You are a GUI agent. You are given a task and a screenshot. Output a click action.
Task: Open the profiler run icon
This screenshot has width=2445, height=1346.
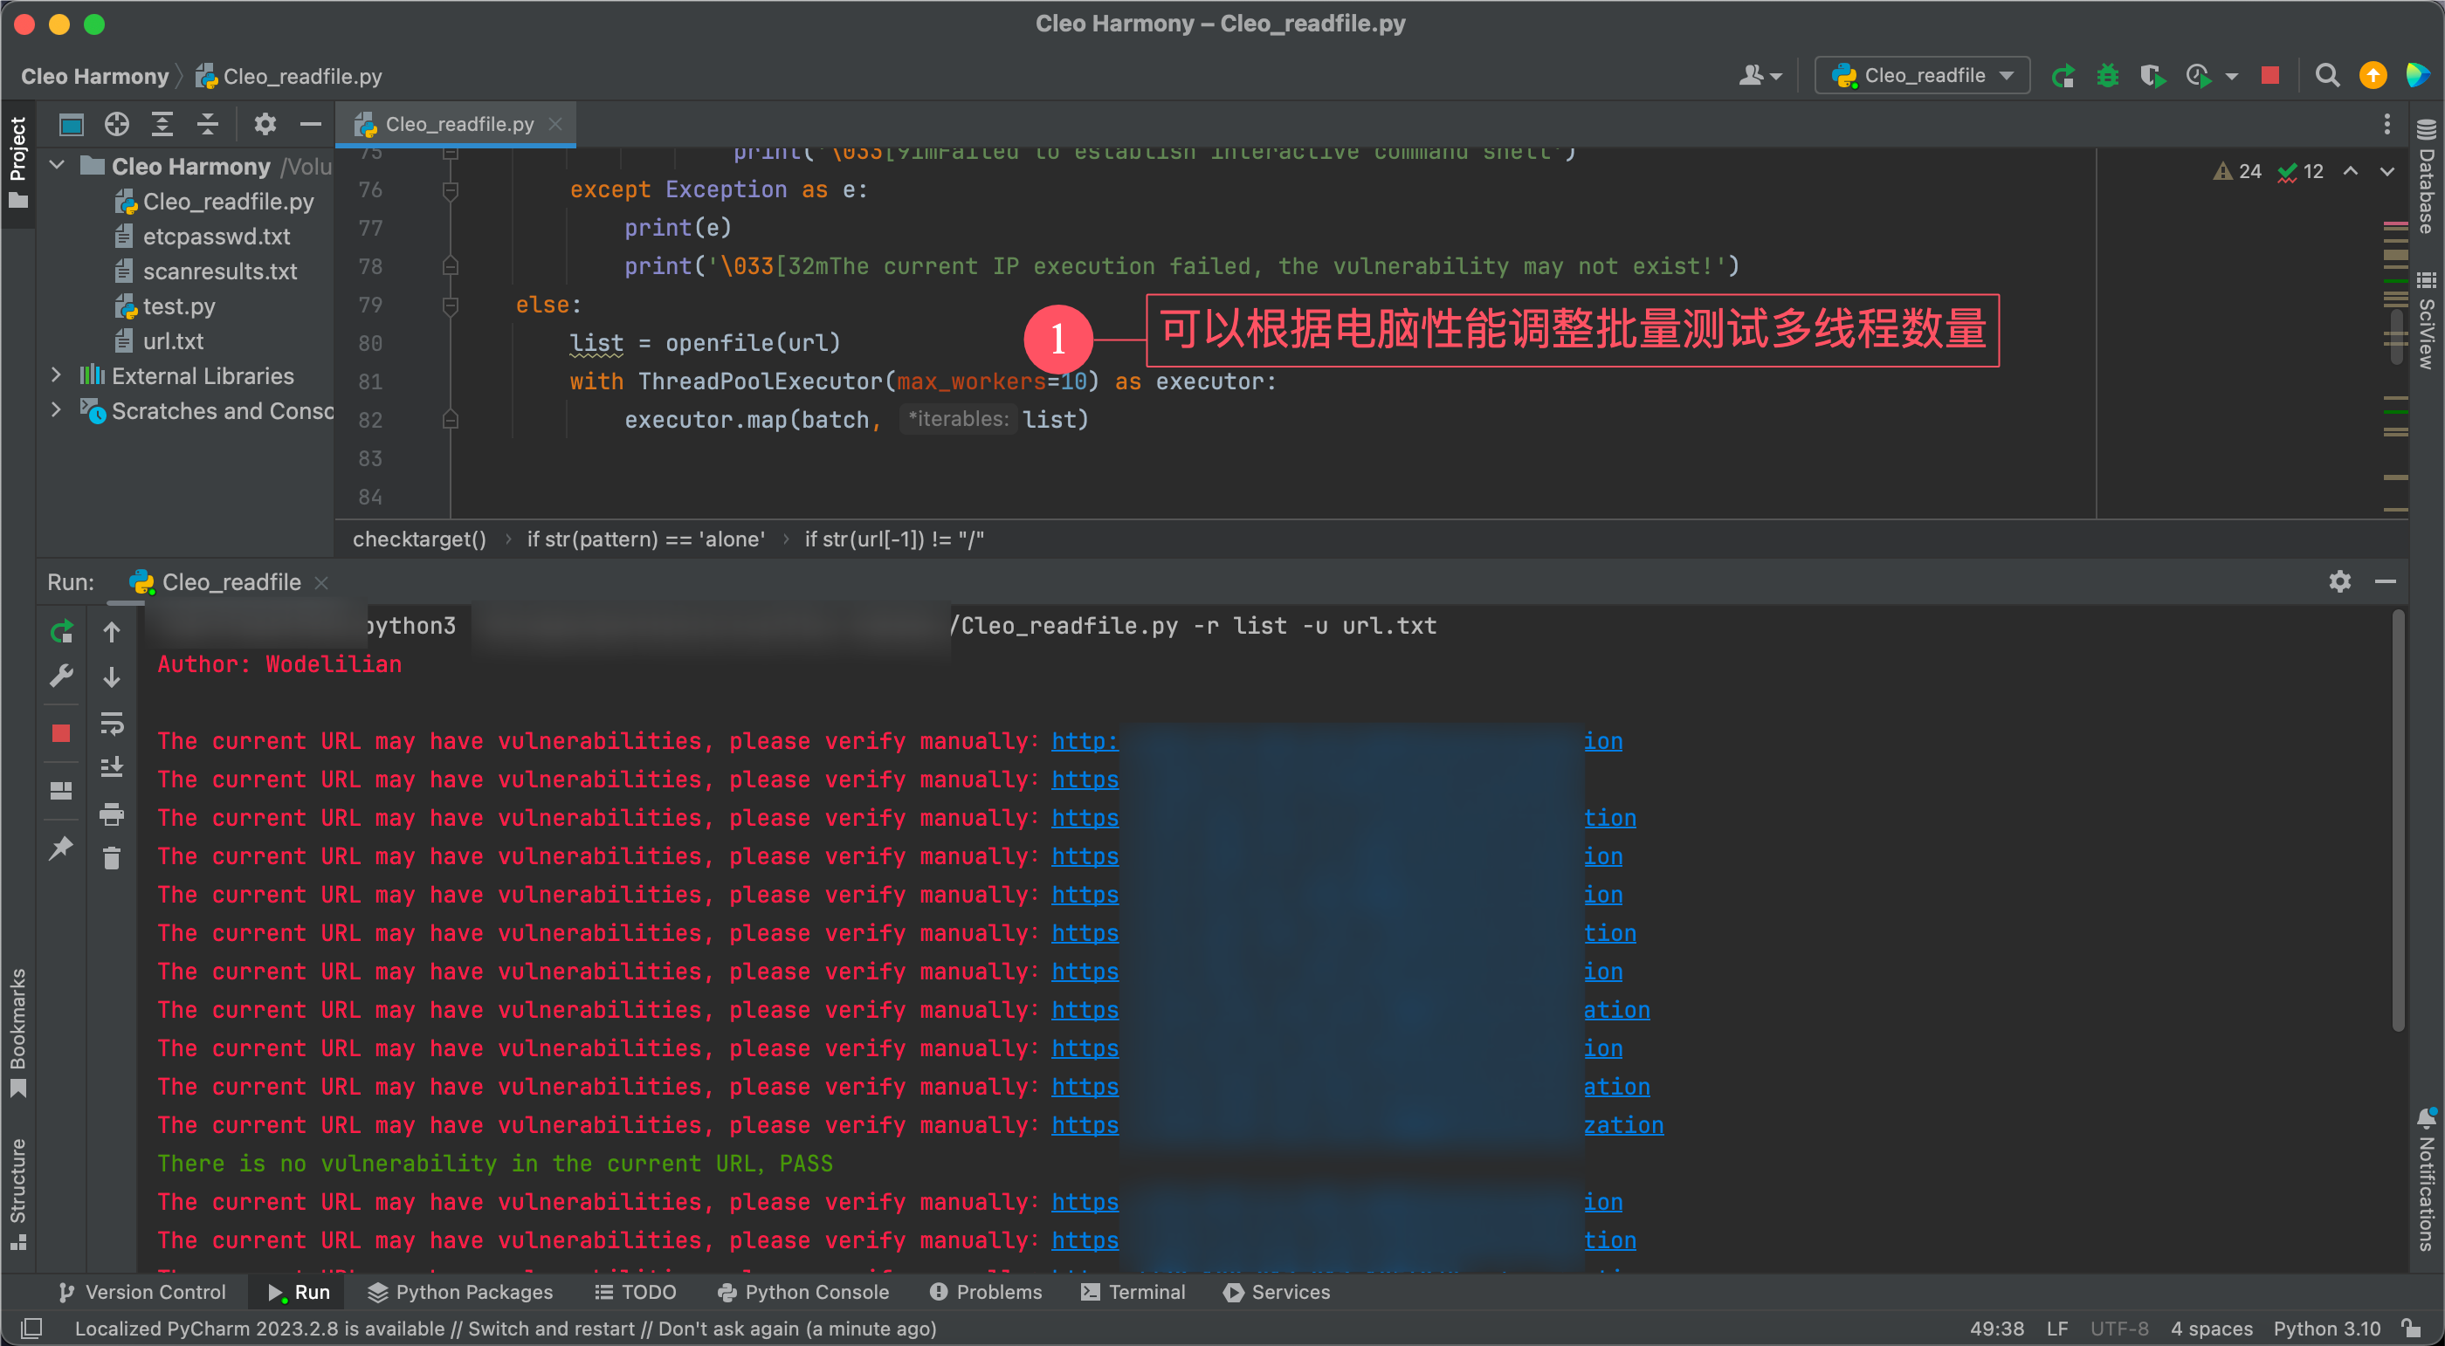pos(2198,76)
